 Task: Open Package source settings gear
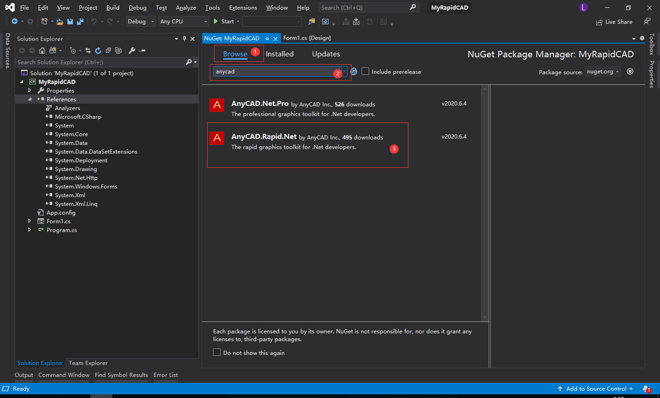coord(630,72)
